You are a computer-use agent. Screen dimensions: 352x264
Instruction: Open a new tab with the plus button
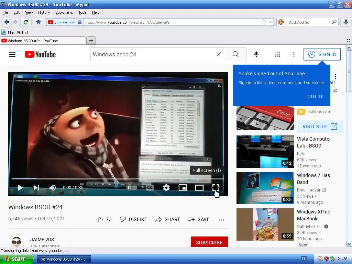(x=91, y=41)
